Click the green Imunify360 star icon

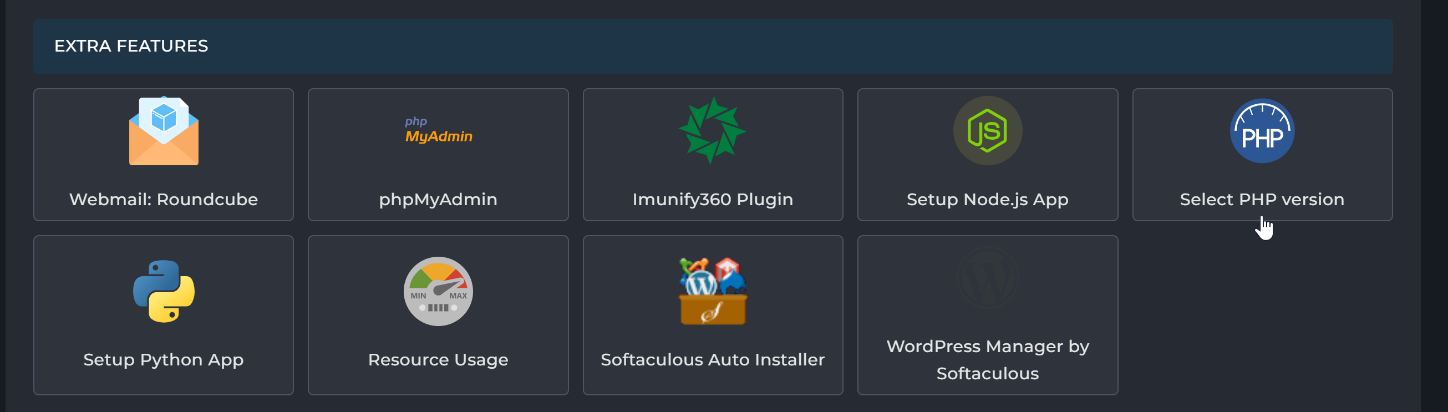pyautogui.click(x=712, y=130)
